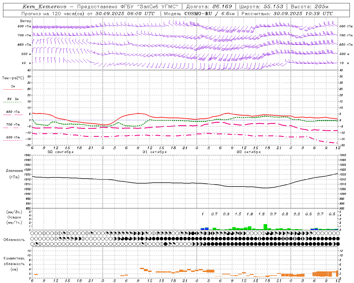Click the '0.5' three-hour precipitation value
This screenshot has width=354, height=283.
[332, 214]
